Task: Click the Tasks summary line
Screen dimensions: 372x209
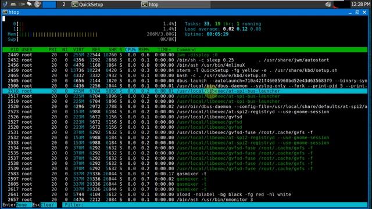Action: [x=223, y=24]
